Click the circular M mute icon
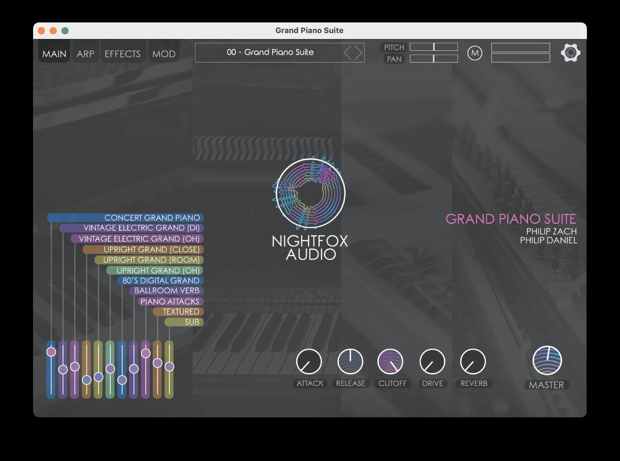The width and height of the screenshot is (620, 461). [475, 53]
